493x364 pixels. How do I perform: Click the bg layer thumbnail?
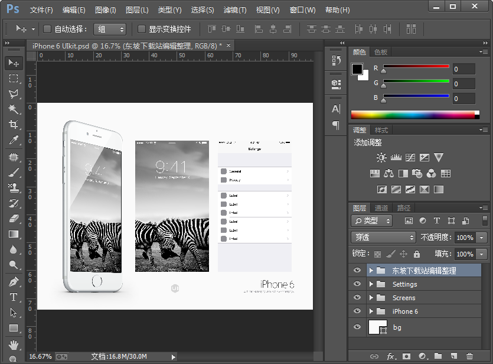click(377, 327)
